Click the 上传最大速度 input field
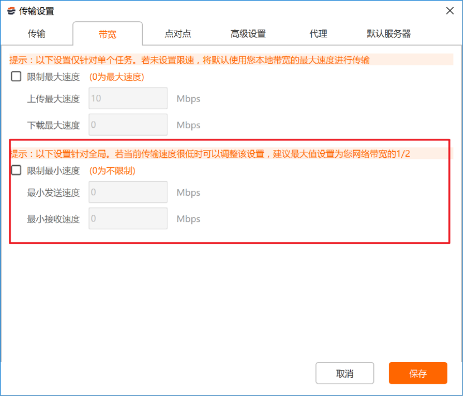463x396 pixels. click(128, 99)
